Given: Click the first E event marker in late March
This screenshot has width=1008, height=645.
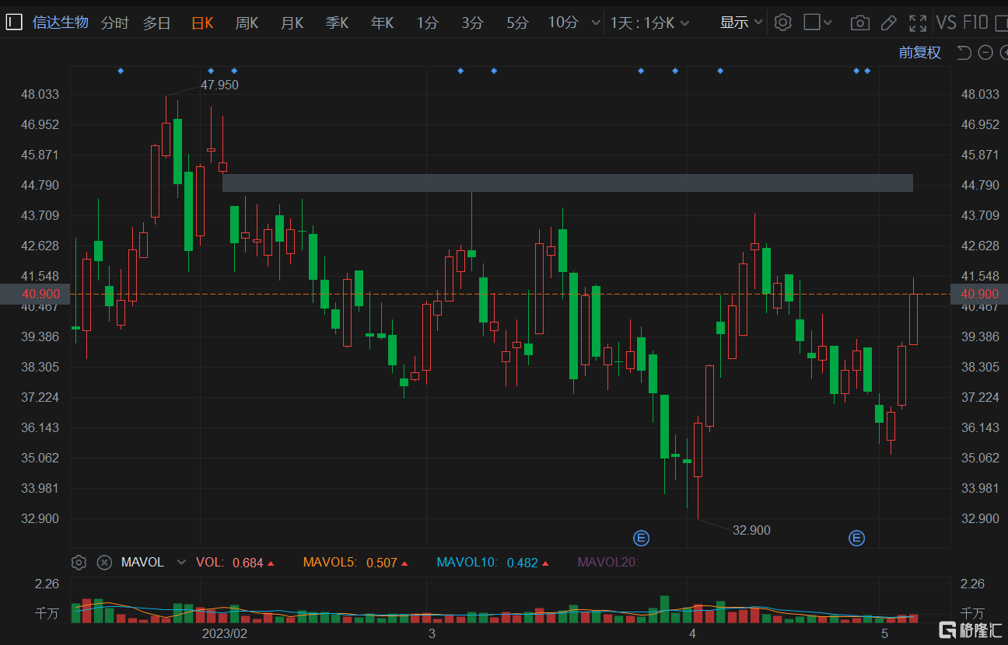Looking at the screenshot, I should point(642,538).
